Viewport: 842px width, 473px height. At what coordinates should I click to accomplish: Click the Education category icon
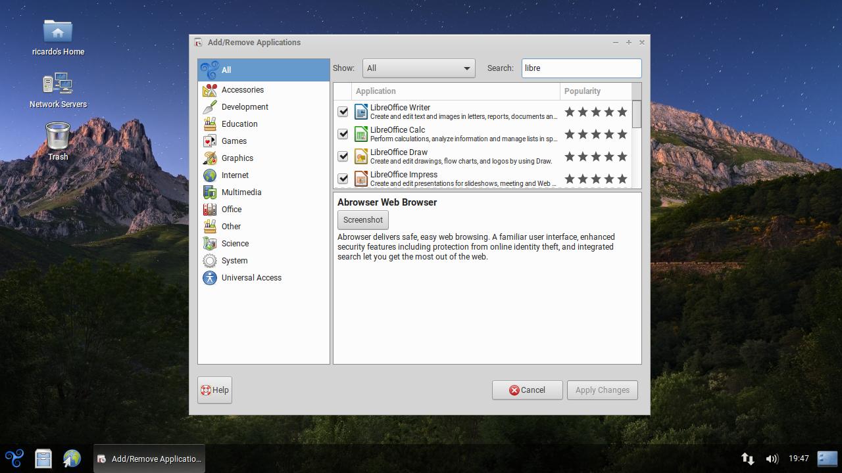210,124
